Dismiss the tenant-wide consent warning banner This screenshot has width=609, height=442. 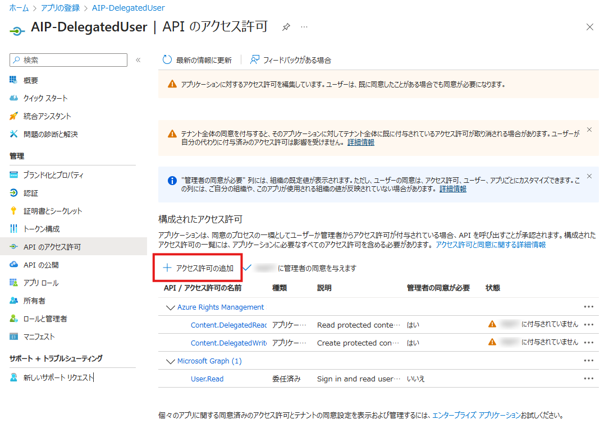coord(589,130)
